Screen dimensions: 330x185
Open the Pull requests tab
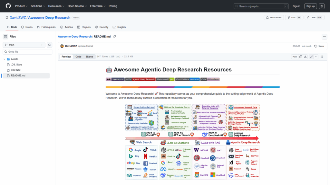tap(46, 27)
